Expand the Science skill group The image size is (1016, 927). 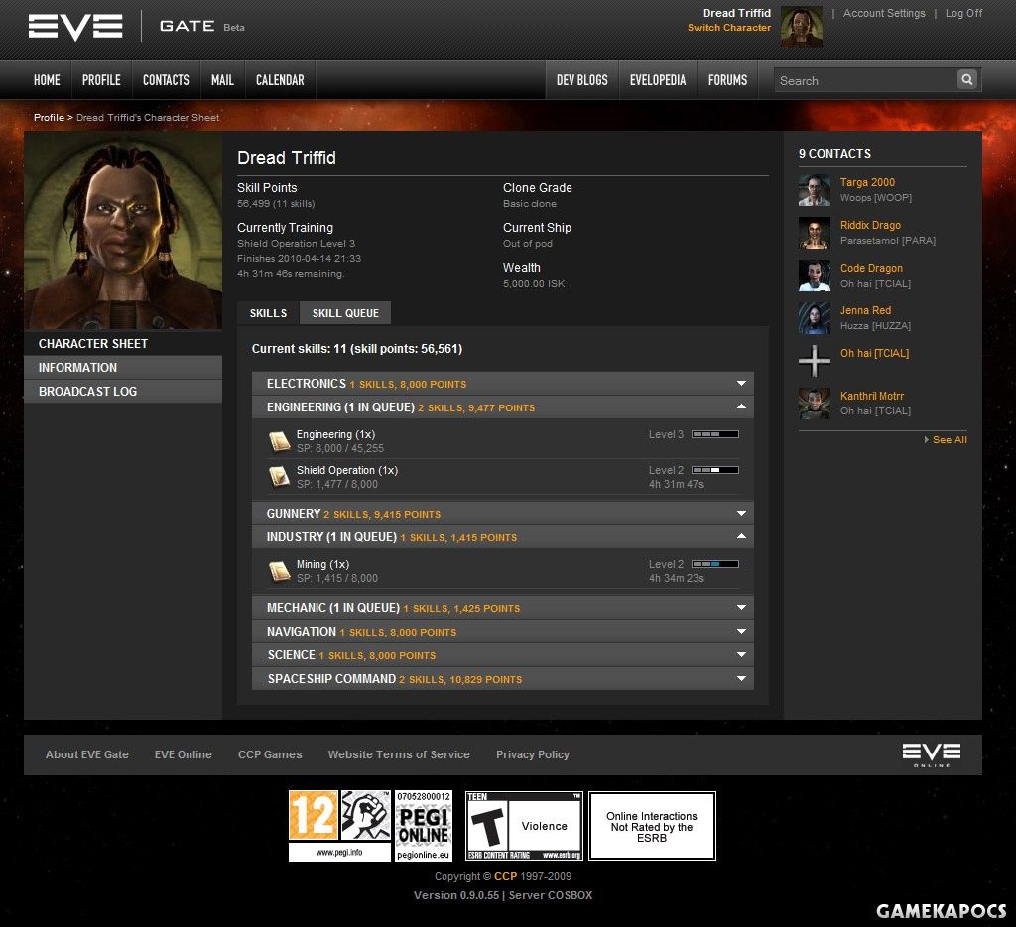point(503,655)
